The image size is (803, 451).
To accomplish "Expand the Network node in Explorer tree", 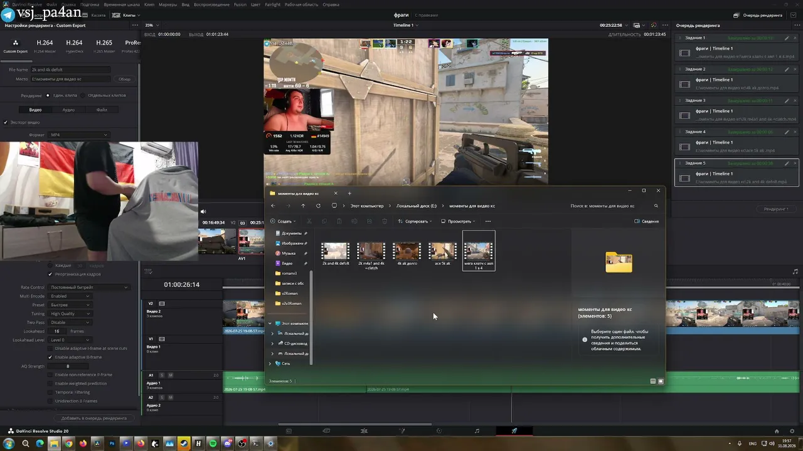I will point(270,363).
